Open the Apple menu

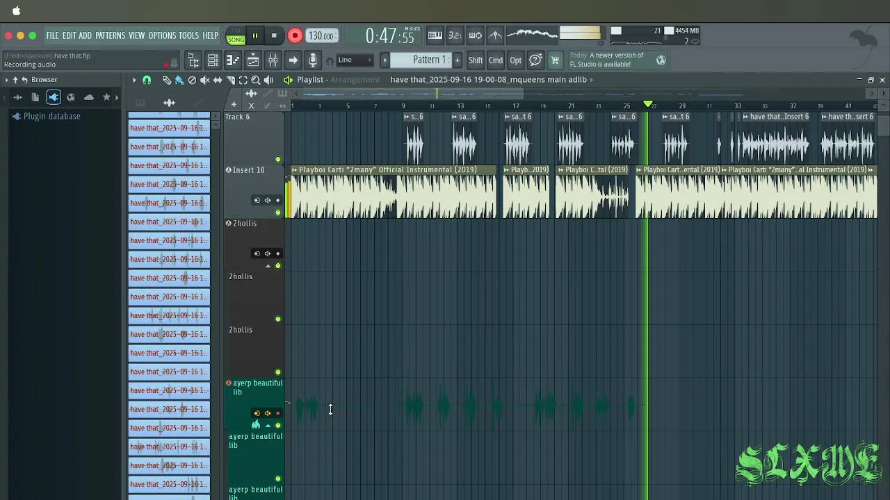pyautogui.click(x=16, y=10)
